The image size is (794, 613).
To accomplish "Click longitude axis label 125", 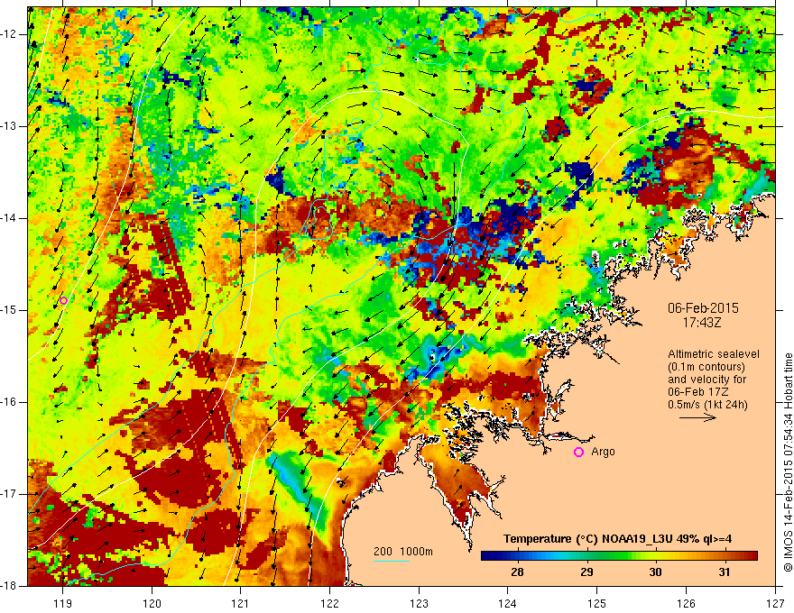I will [597, 603].
